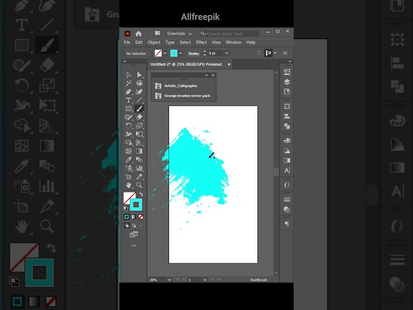Enable Draw Behind mode
The height and width of the screenshot is (310, 413).
(x=134, y=225)
